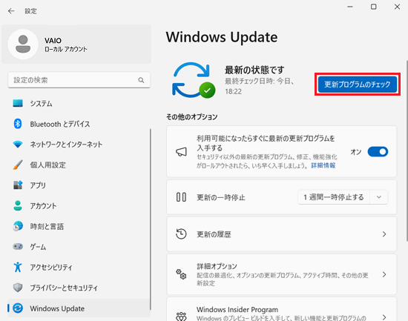Click the large update status sync icon

(x=194, y=80)
